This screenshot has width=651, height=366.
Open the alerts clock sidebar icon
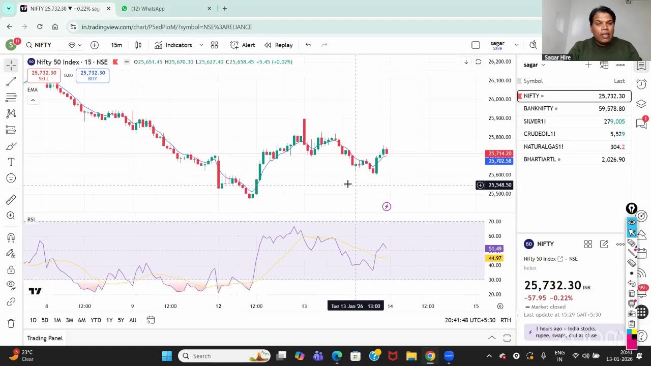641,84
